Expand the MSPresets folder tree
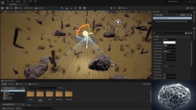The image size is (196, 110). [3, 99]
